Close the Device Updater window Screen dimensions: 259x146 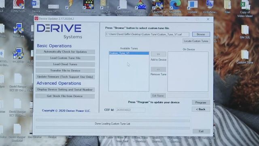point(208,19)
